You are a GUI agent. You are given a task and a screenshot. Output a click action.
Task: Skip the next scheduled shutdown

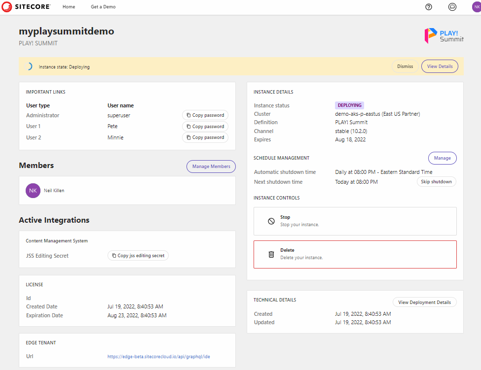point(436,181)
